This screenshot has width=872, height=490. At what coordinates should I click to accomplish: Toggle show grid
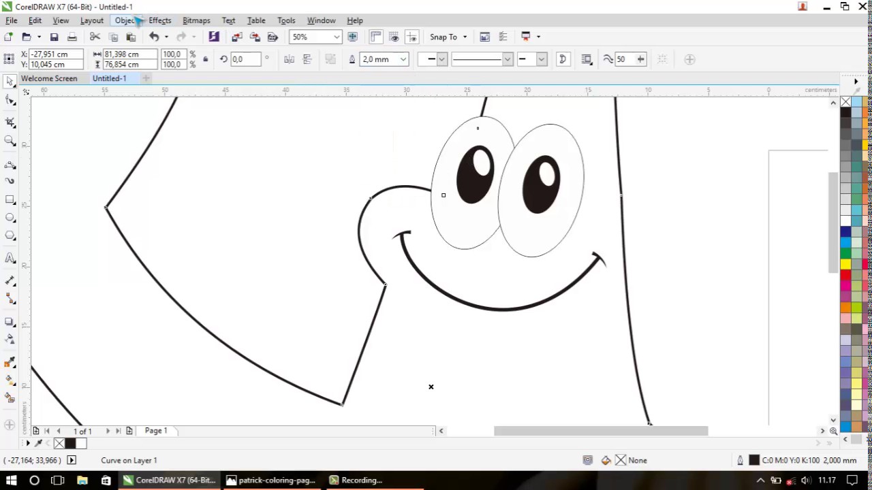point(394,37)
